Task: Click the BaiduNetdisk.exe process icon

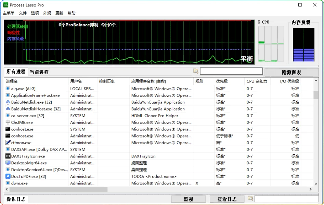Action: [x=7, y=102]
